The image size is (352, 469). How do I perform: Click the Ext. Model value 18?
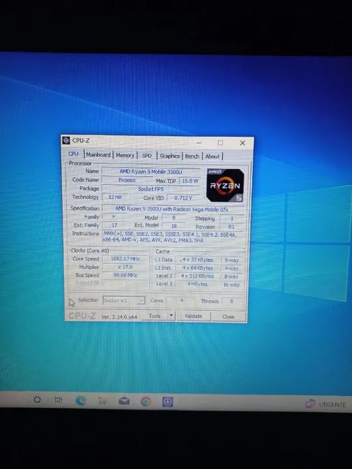(173, 226)
